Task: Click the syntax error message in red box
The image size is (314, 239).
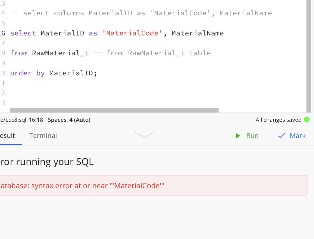Action: point(82,186)
